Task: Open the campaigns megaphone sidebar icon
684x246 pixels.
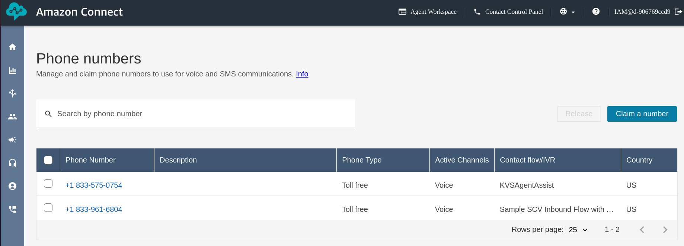Action: (x=12, y=140)
